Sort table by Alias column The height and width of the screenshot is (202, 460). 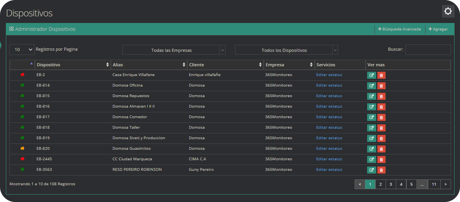[x=149, y=65]
